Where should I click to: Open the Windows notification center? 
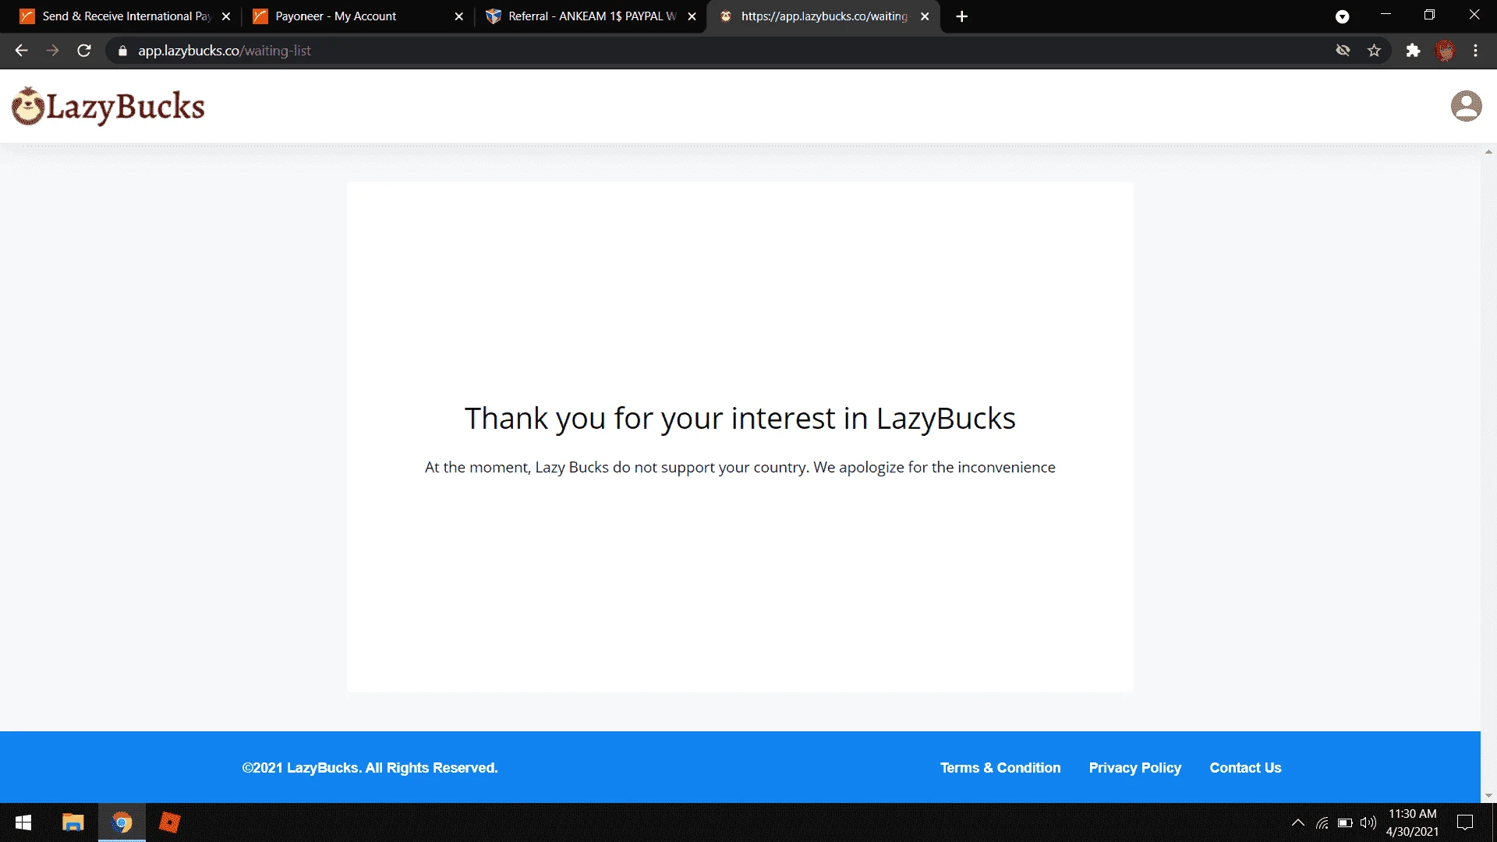pos(1465,823)
